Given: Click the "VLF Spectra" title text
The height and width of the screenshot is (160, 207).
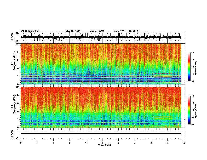Looking at the screenshot, I should (x=30, y=31).
